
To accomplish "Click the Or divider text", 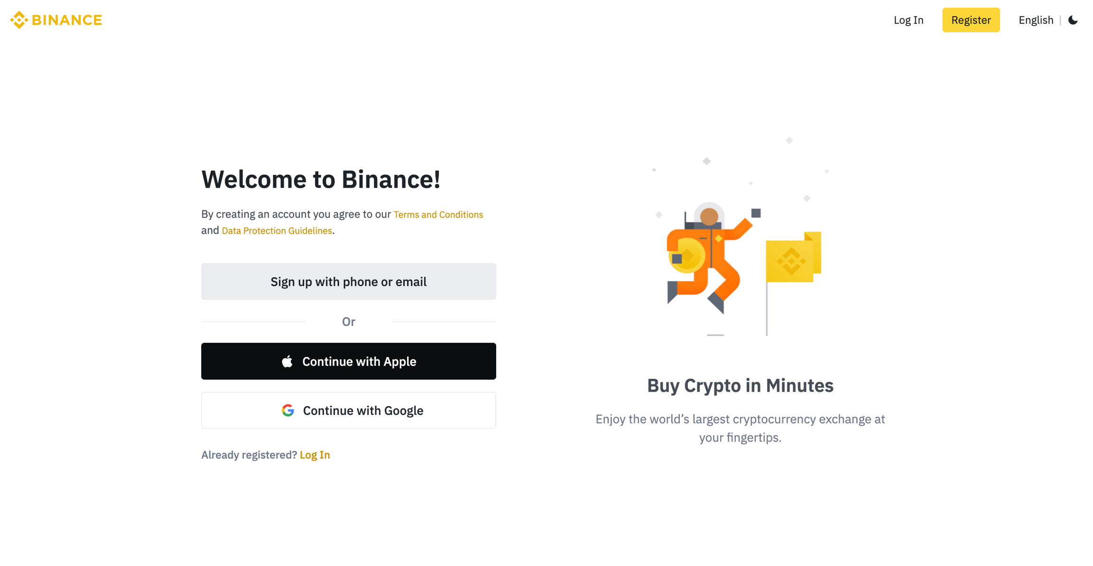I will [x=348, y=322].
